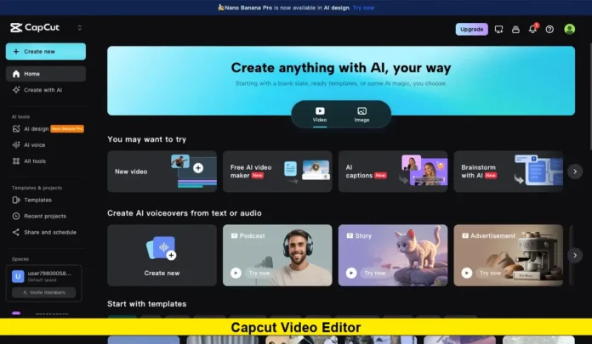Open the help question mark icon
This screenshot has height=344, width=592.
coord(549,30)
